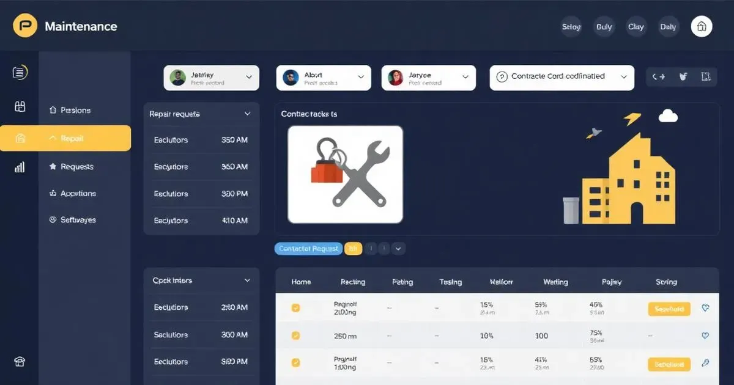
Task: Click the Pajiey column header
Action: pyautogui.click(x=612, y=282)
